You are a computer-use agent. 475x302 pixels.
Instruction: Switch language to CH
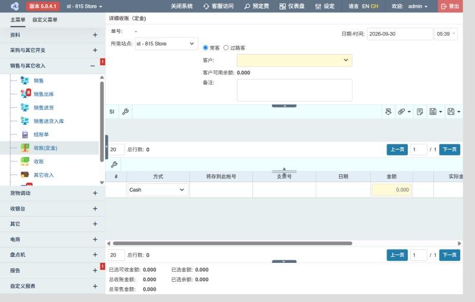point(375,7)
